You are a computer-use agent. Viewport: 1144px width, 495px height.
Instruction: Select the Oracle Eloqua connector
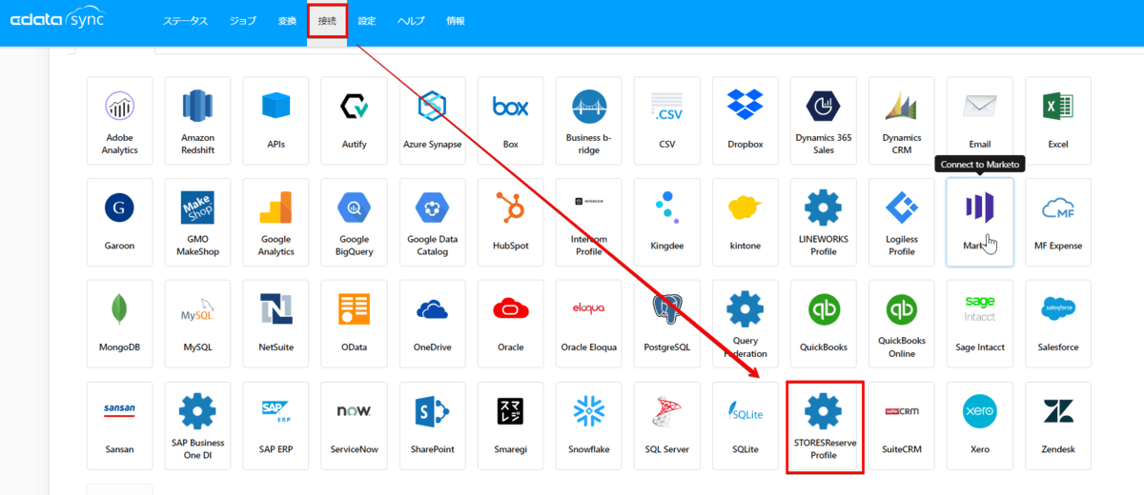pos(588,324)
